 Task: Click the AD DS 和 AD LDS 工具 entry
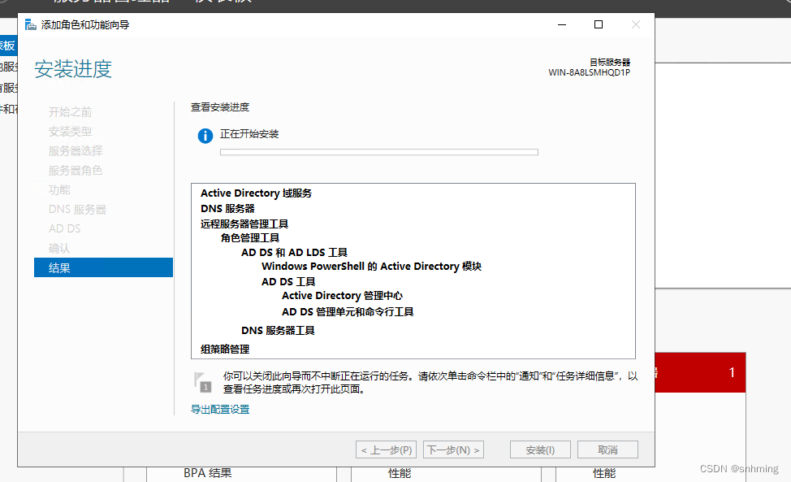click(x=295, y=252)
